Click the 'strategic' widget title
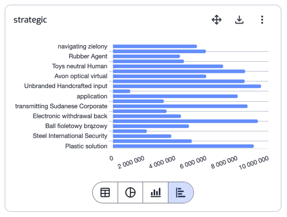Viewport: 287px width, 217px height. pyautogui.click(x=30, y=20)
